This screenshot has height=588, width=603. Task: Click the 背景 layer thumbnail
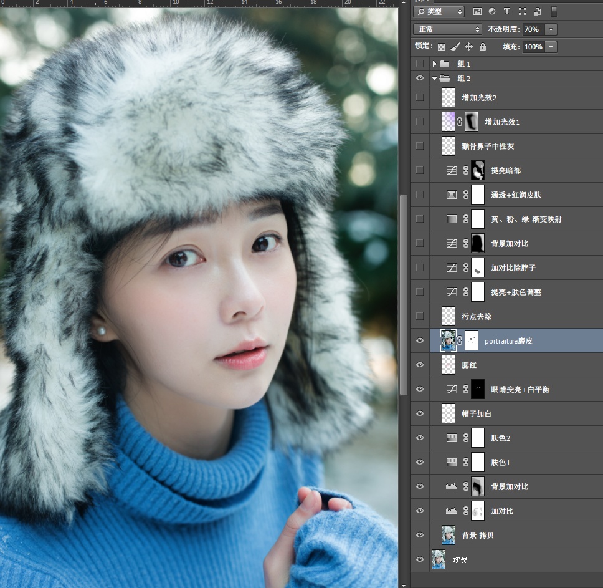[439, 559]
